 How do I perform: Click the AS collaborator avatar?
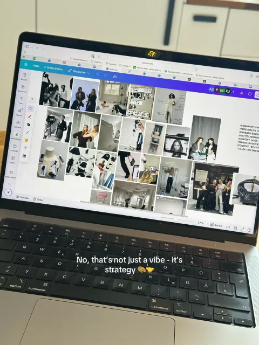point(212,89)
